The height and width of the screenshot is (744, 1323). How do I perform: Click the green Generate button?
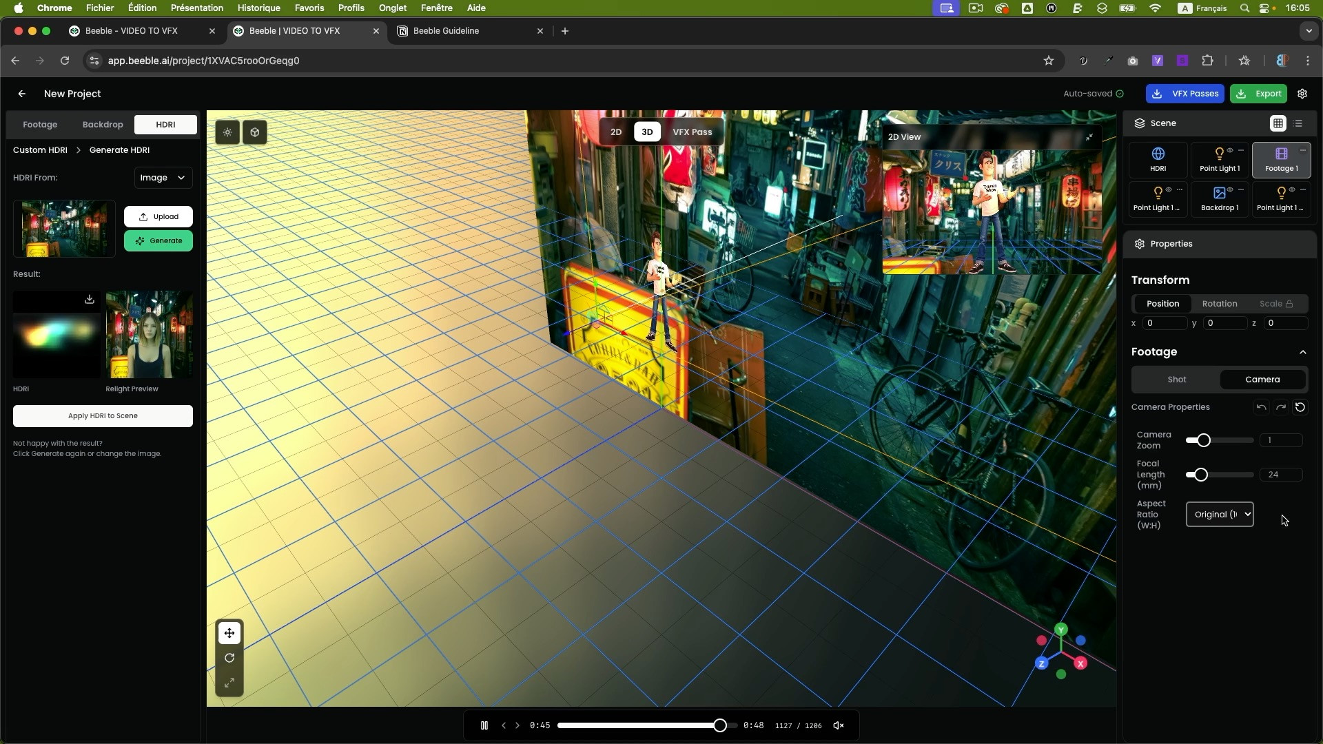pos(158,241)
